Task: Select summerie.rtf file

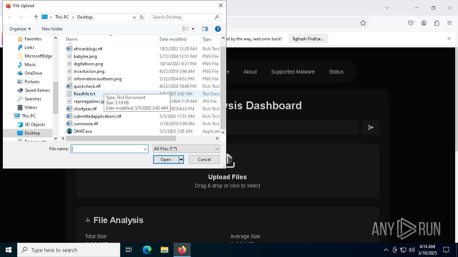Action: [86, 124]
